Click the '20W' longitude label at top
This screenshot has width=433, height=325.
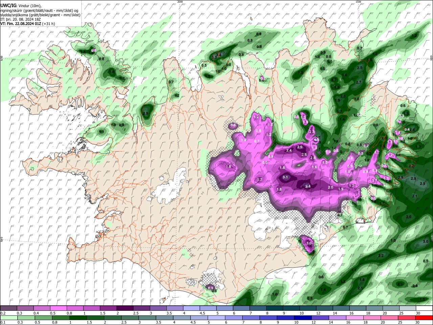point(180,2)
